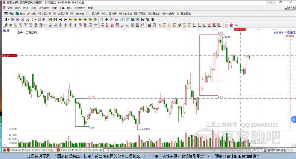296x159 pixels.
Task: Click the calendar 21 icon
Action: click(x=127, y=19)
